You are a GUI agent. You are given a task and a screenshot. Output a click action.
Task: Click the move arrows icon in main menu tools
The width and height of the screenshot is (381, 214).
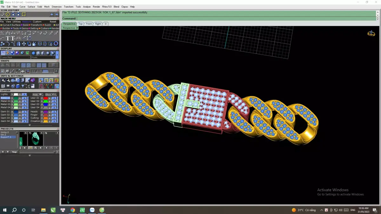(x=24, y=43)
